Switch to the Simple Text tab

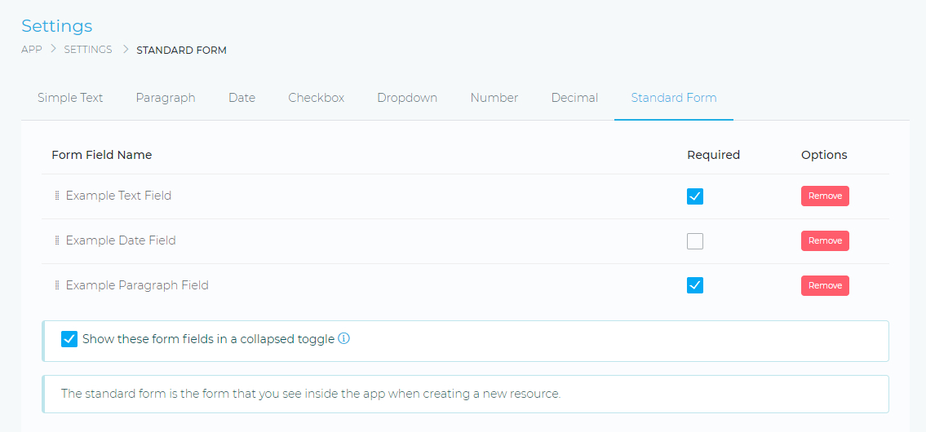pyautogui.click(x=70, y=98)
